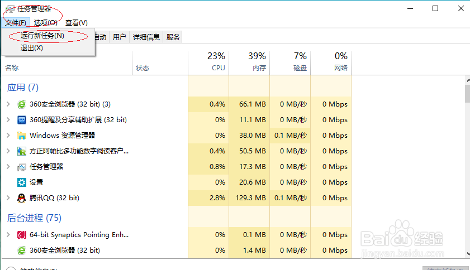470x270 pixels.
Task: Choose 退出(X) in the file menu
Action: point(32,48)
